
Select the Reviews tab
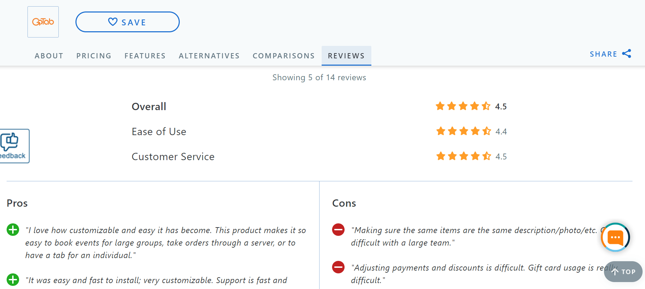point(346,56)
